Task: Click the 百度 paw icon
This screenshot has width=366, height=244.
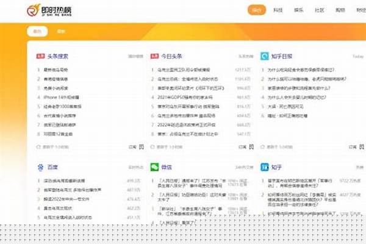Action: coord(40,167)
